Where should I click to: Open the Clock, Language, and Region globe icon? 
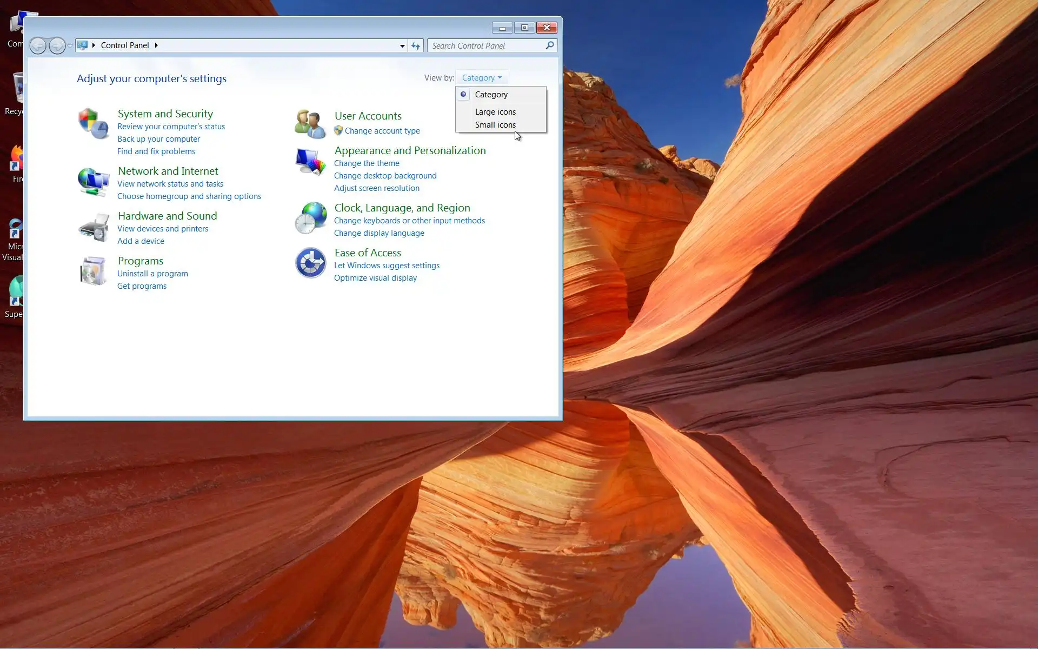pos(311,218)
